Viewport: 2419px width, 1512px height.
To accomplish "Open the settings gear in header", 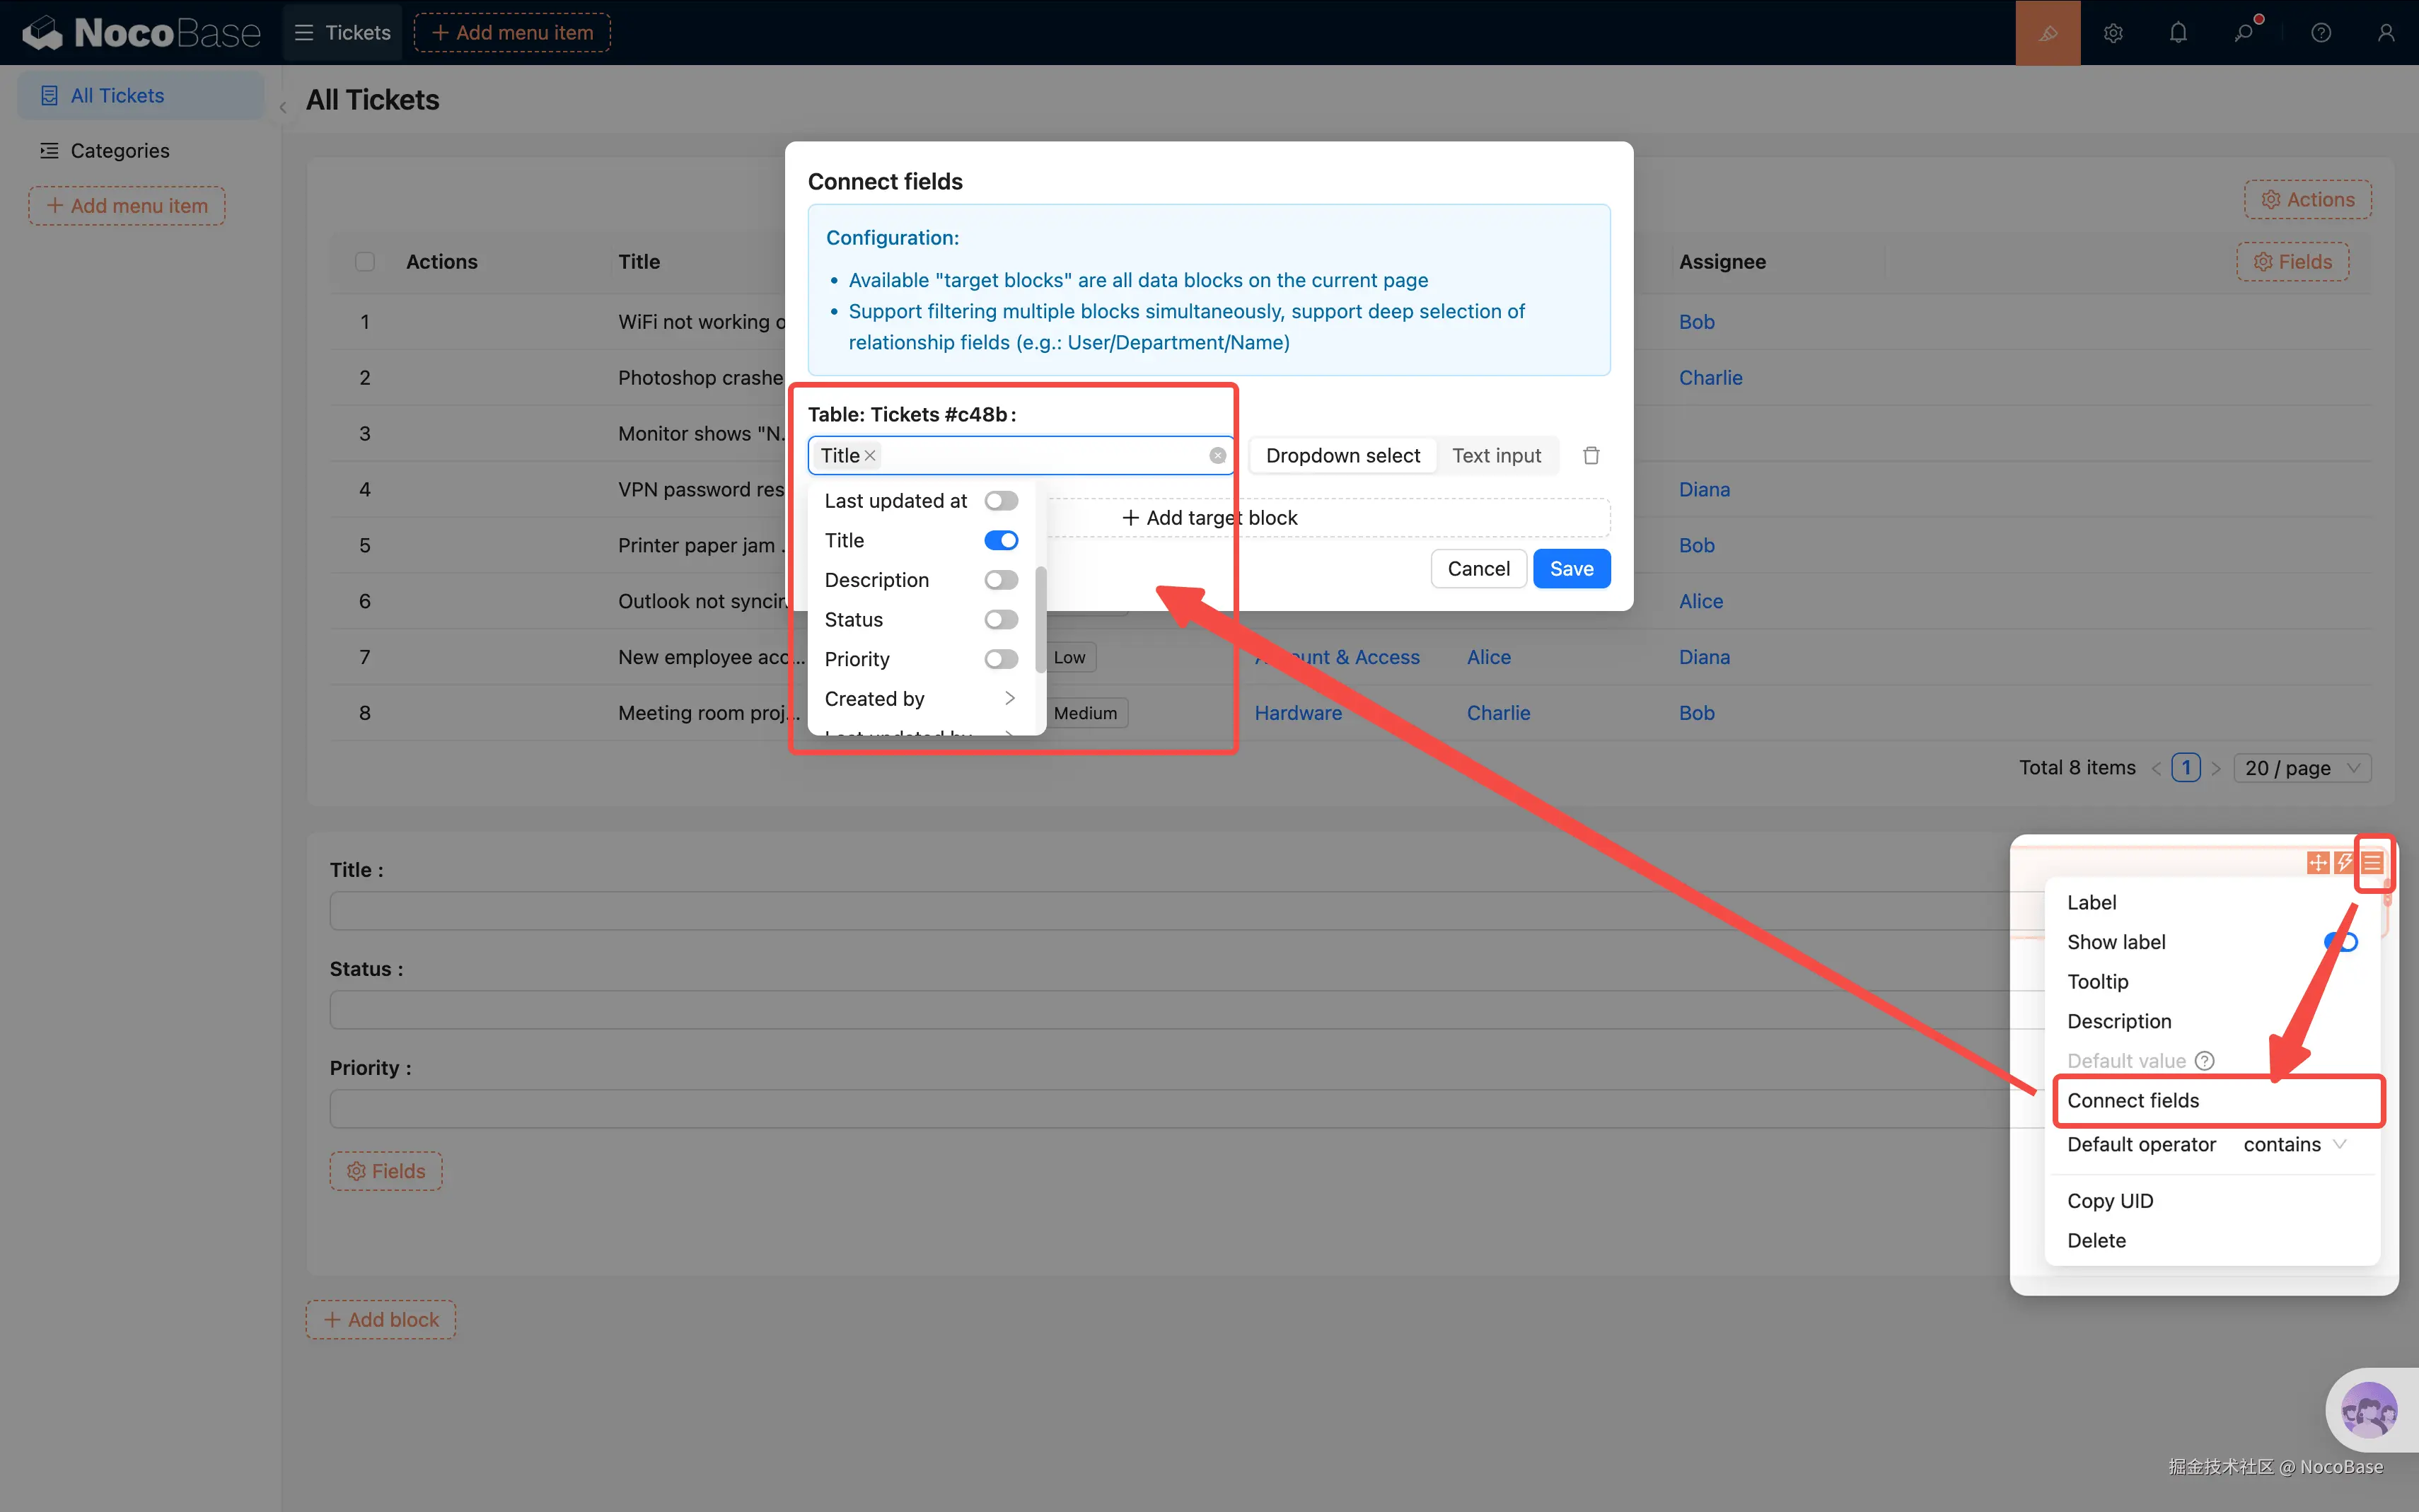I will click(x=2113, y=33).
